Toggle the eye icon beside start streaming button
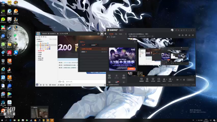Screen dimensions: 217x122 181,80
